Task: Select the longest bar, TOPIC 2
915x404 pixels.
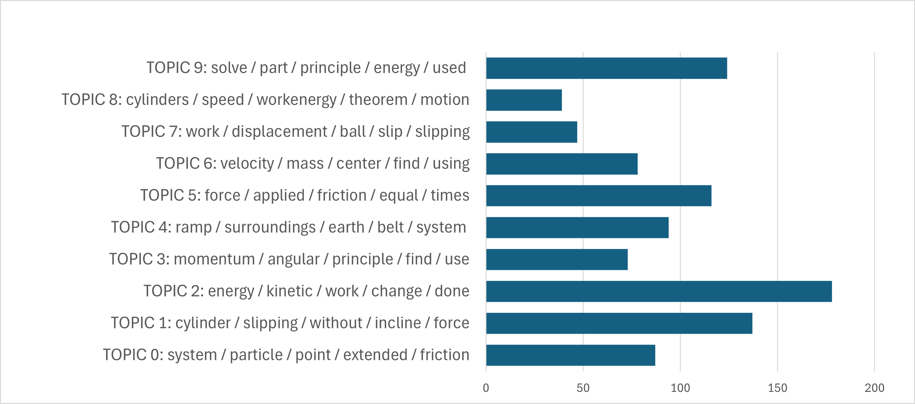Action: click(x=659, y=292)
